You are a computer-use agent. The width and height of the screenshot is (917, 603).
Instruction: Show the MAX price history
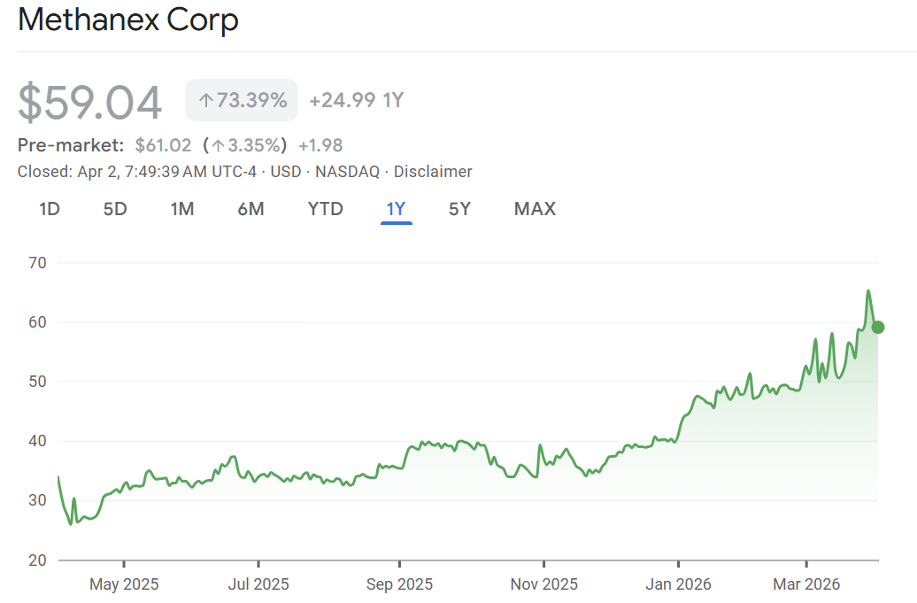[x=535, y=209]
